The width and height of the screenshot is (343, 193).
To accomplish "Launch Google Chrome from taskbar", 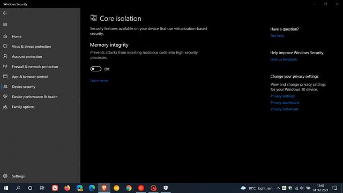I will [x=129, y=188].
